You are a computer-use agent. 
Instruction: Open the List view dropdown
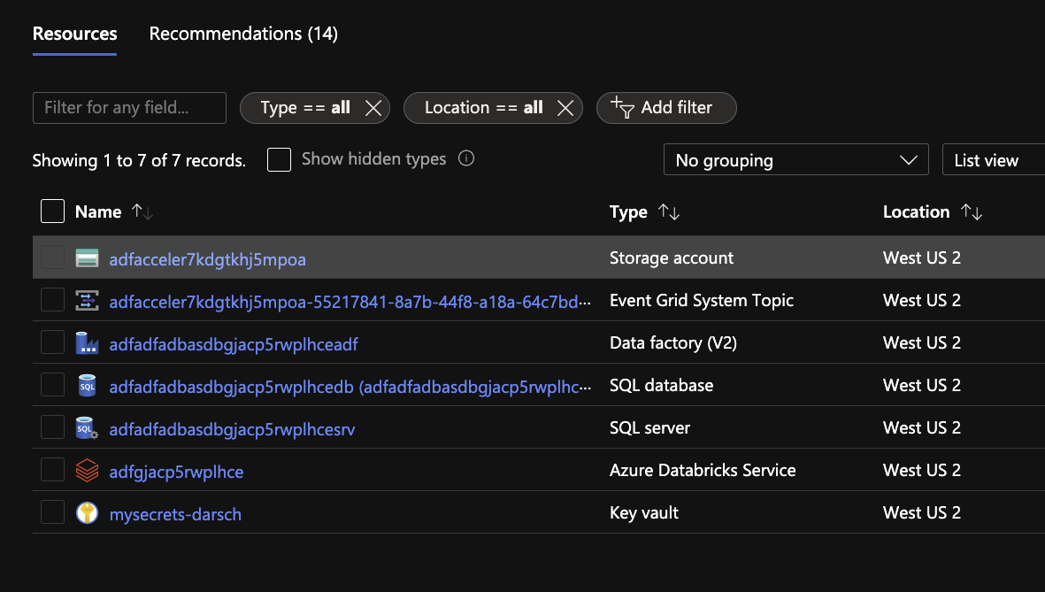(x=991, y=160)
